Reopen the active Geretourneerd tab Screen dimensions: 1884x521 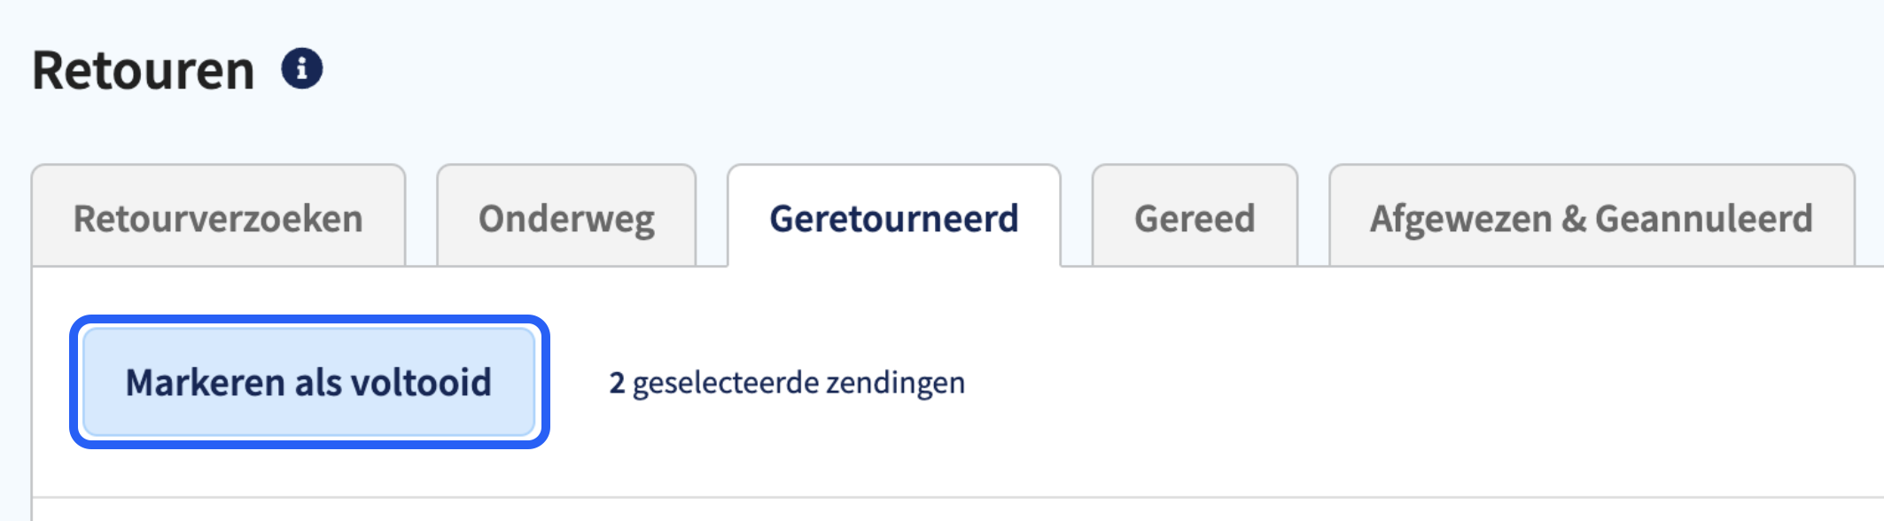(x=894, y=215)
